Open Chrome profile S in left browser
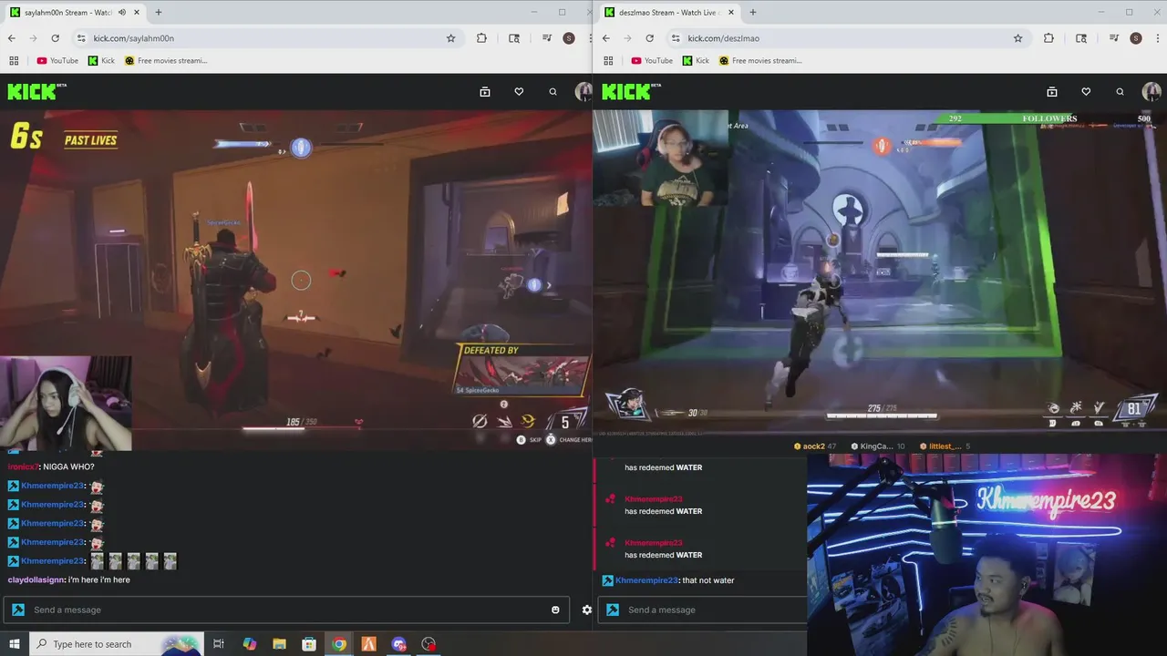 pyautogui.click(x=569, y=38)
